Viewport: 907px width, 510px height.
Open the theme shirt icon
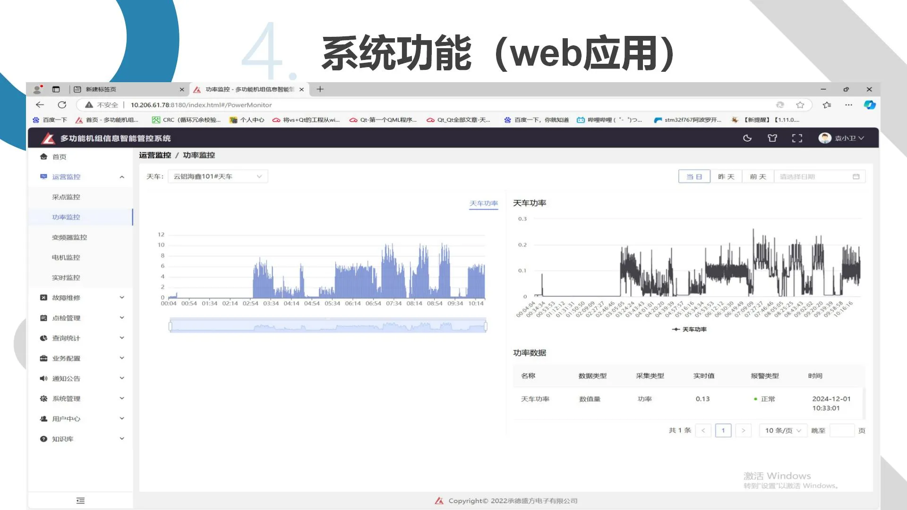tap(772, 138)
